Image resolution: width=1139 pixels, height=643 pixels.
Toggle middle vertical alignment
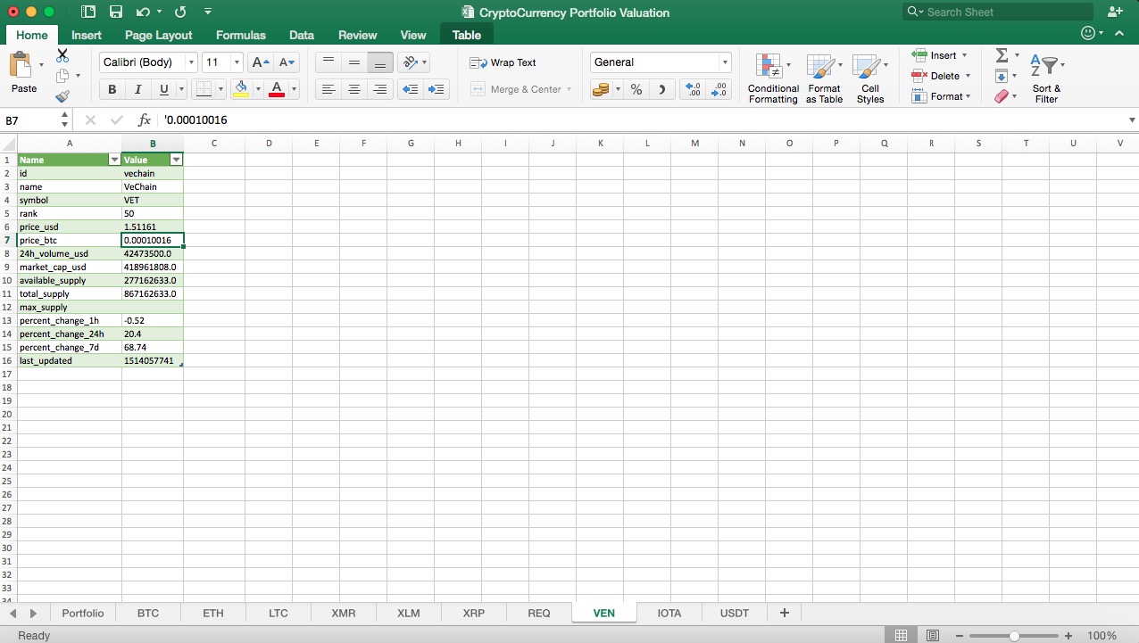coord(354,62)
